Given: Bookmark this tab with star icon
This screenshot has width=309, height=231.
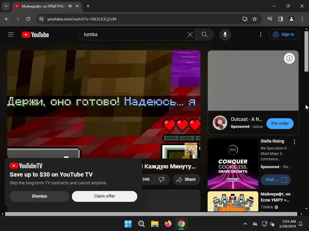Looking at the screenshot, I should pos(255,19).
